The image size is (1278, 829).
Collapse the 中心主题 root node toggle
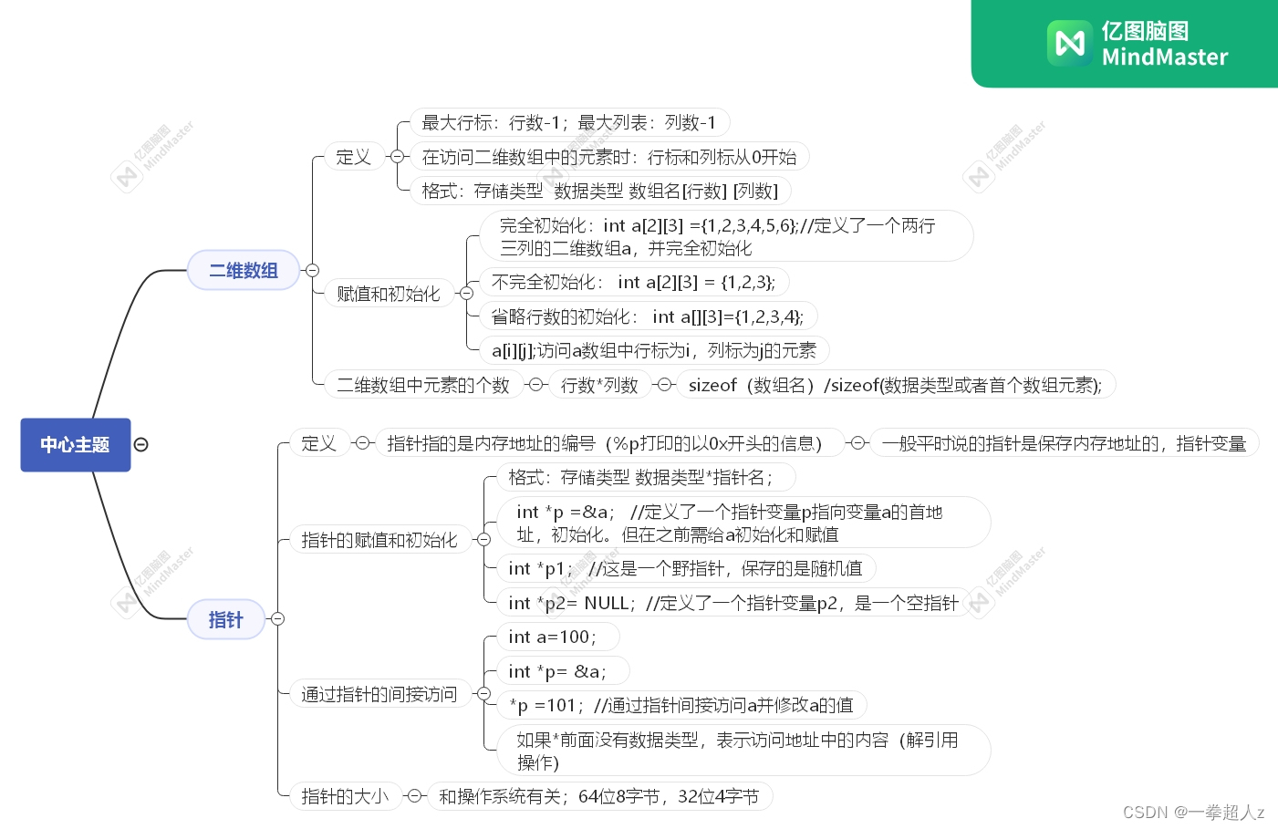click(x=141, y=445)
